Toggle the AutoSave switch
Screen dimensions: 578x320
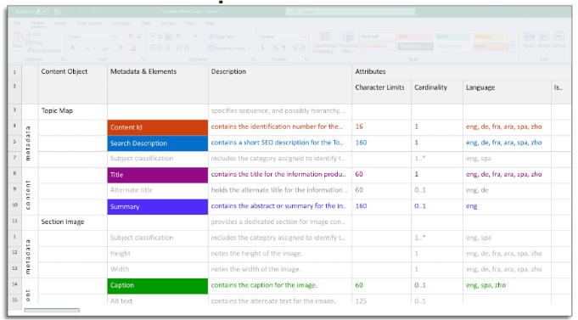(x=42, y=12)
